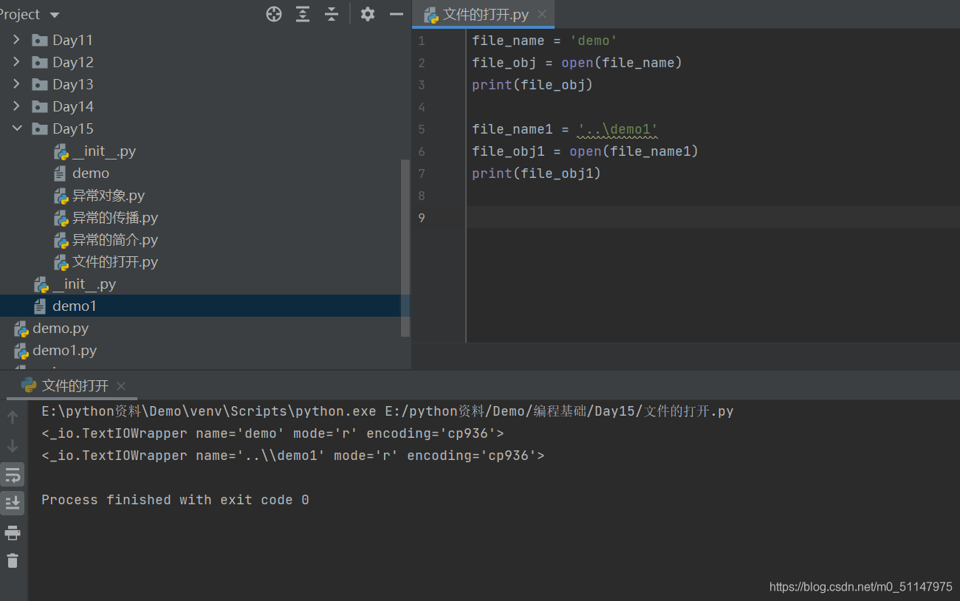
Task: Select the Day13 folder
Action: coord(72,84)
